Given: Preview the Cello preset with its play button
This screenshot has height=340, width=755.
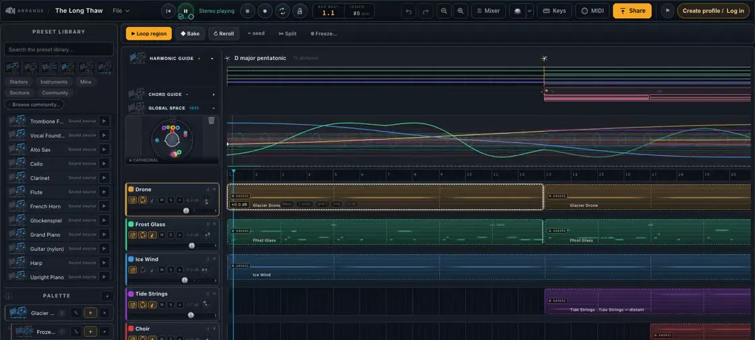Looking at the screenshot, I should 104,164.
